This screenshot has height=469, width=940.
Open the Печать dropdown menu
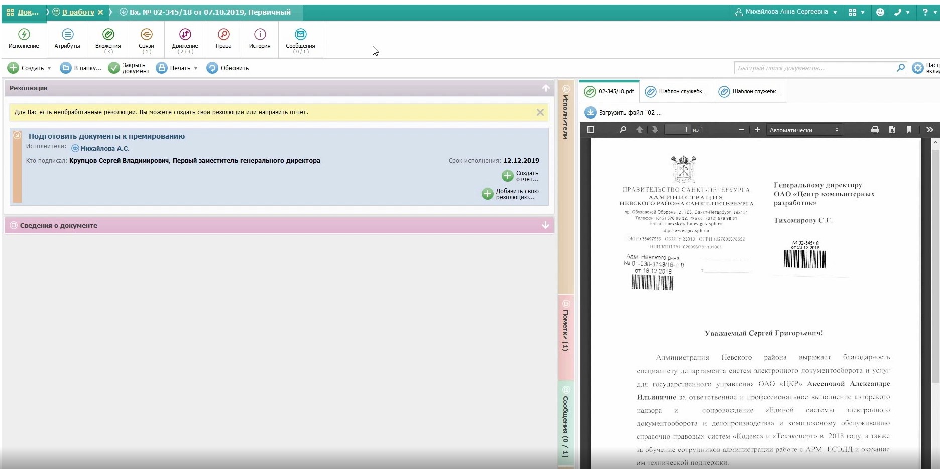tap(177, 68)
